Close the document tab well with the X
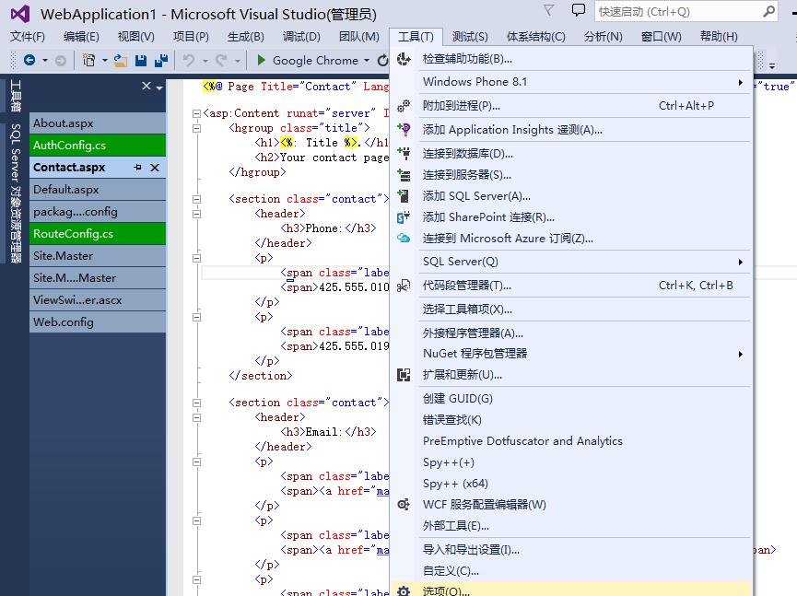Viewport: 797px width, 596px height. (147, 86)
